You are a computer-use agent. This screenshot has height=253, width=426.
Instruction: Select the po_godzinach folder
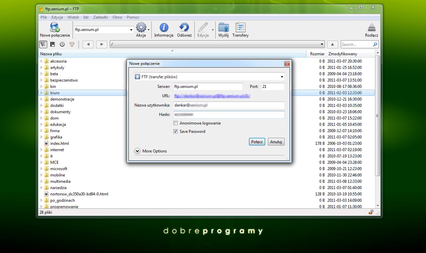63,200
